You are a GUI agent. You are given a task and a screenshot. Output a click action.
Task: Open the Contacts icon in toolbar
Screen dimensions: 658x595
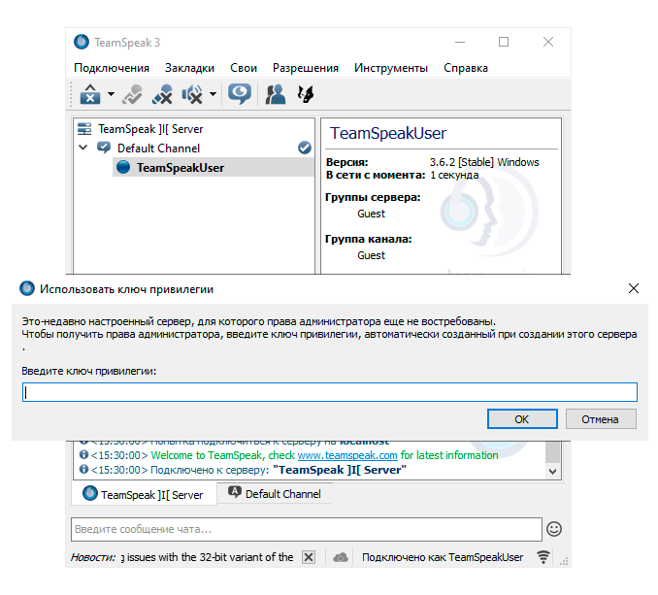tap(276, 94)
